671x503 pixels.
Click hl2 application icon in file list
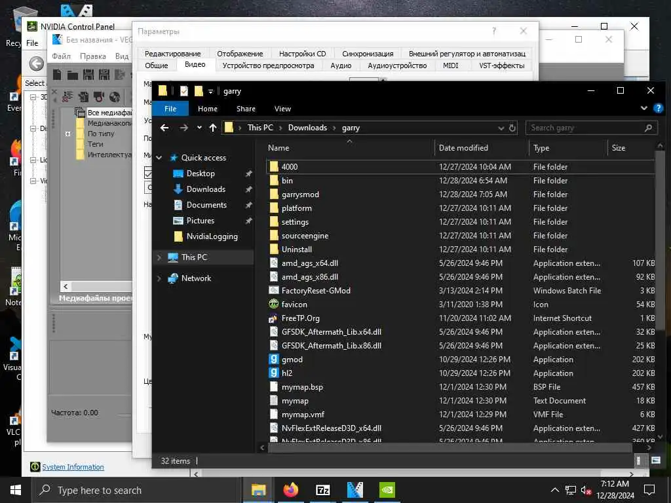point(274,373)
